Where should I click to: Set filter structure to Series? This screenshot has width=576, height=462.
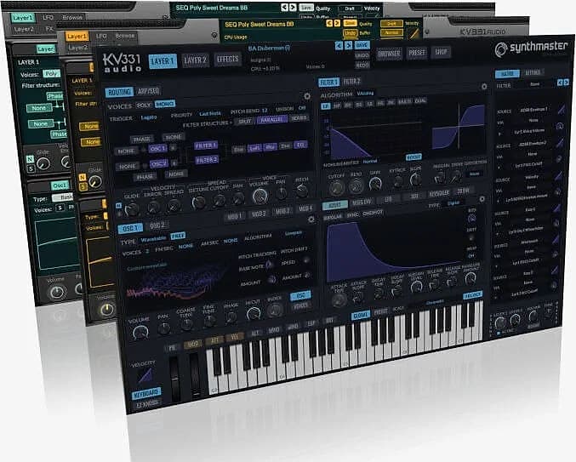(x=299, y=118)
